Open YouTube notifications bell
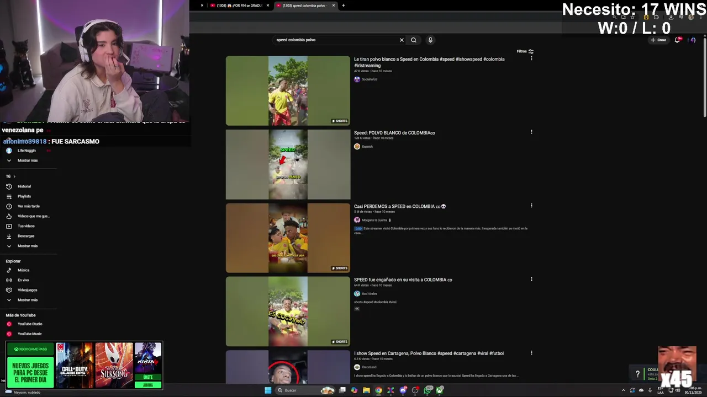Image resolution: width=707 pixels, height=397 pixels. coord(678,40)
